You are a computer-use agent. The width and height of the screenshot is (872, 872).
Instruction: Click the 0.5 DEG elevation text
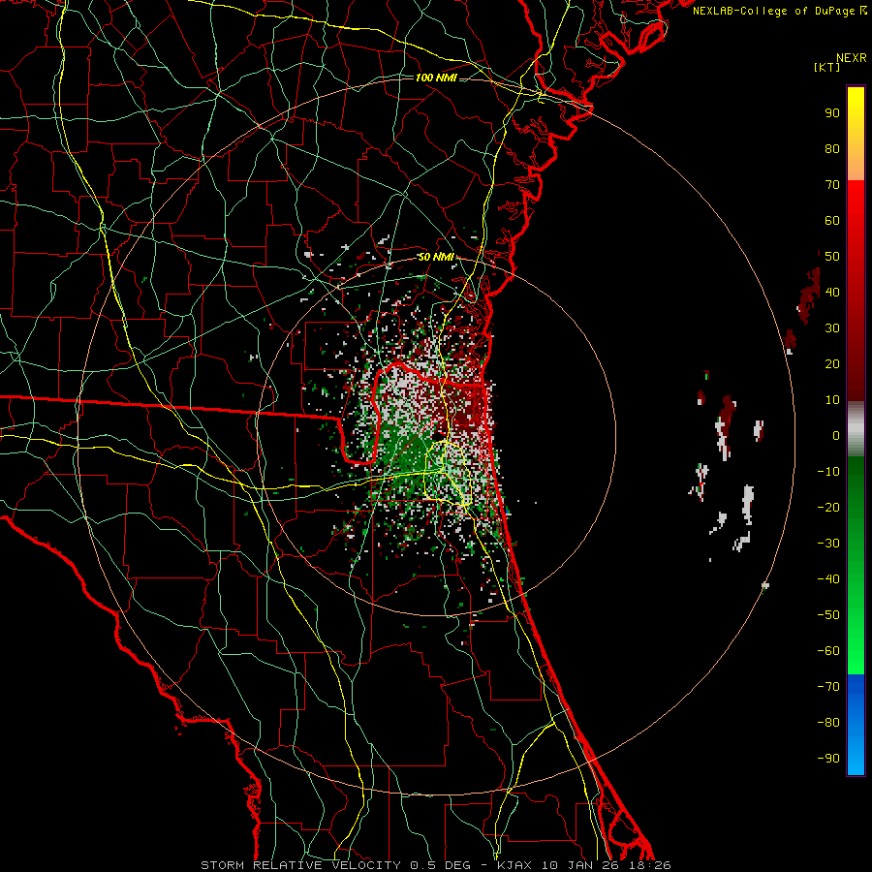[440, 865]
